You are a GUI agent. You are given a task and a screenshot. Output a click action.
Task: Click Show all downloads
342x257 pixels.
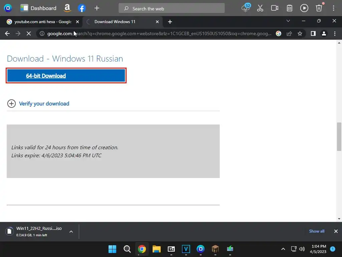point(317,231)
